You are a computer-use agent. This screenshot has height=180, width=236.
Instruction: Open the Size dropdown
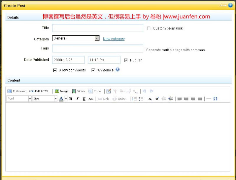click(x=45, y=99)
